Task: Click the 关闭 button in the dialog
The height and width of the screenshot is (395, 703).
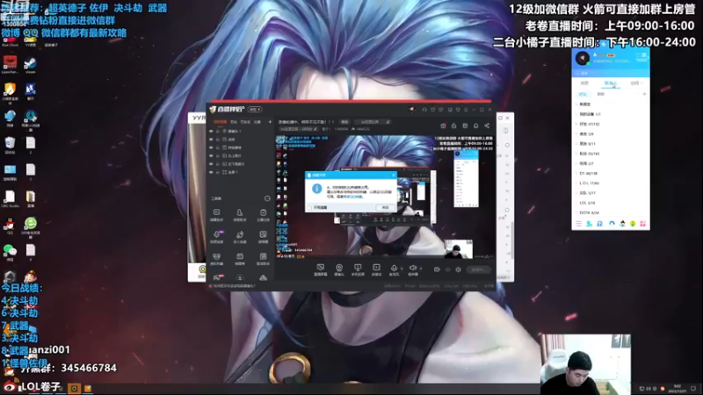Action: click(x=385, y=208)
